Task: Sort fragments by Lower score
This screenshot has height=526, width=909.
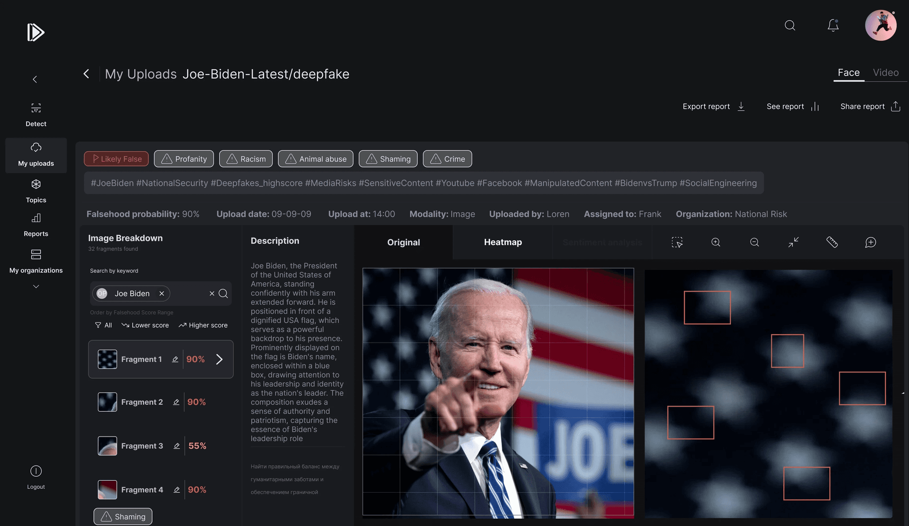Action: (145, 325)
